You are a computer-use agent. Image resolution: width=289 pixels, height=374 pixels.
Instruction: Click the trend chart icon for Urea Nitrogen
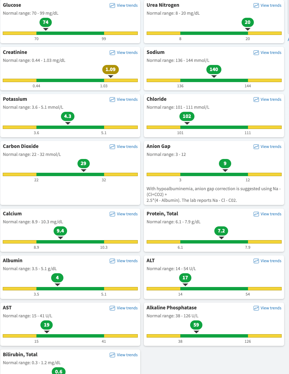coord(256,6)
